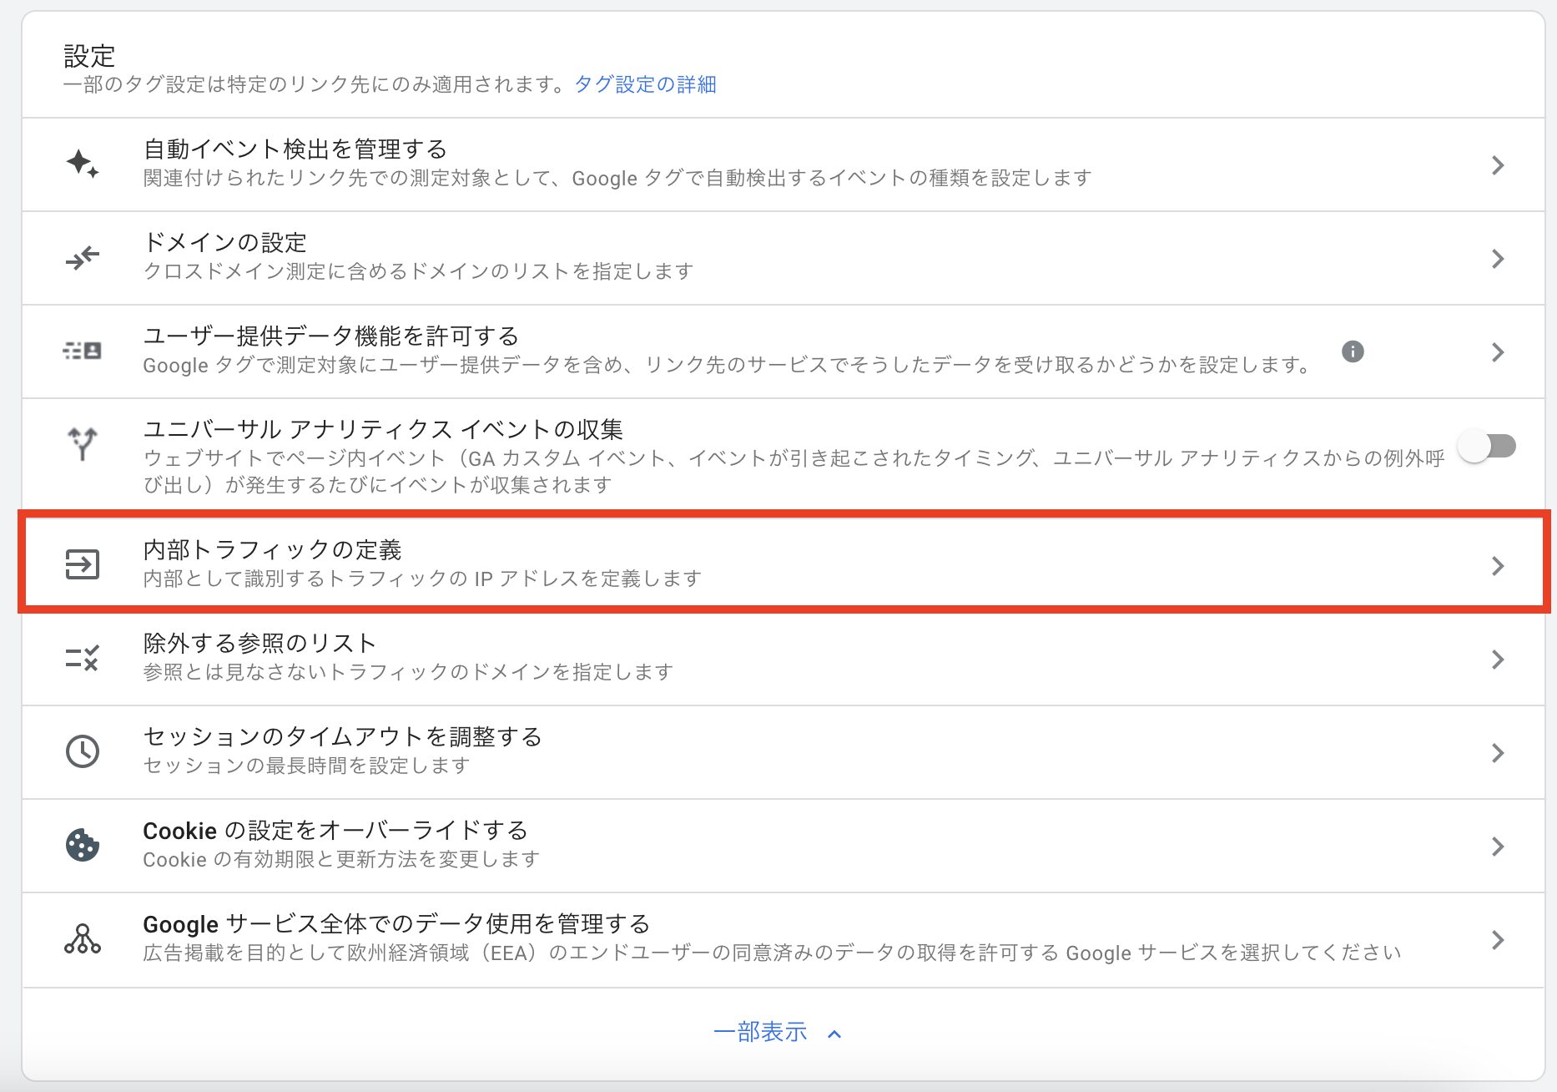Click description 参照とは見なさないトラフィックのドメイン
The width and height of the screenshot is (1557, 1092).
tap(408, 672)
